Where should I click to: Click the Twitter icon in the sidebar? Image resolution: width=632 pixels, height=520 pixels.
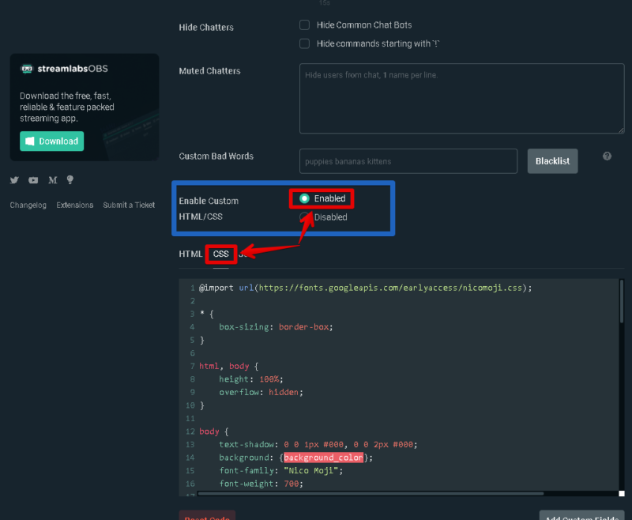click(x=14, y=180)
